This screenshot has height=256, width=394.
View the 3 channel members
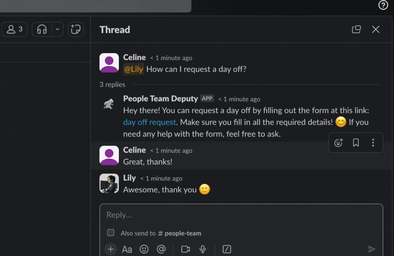pyautogui.click(x=14, y=29)
